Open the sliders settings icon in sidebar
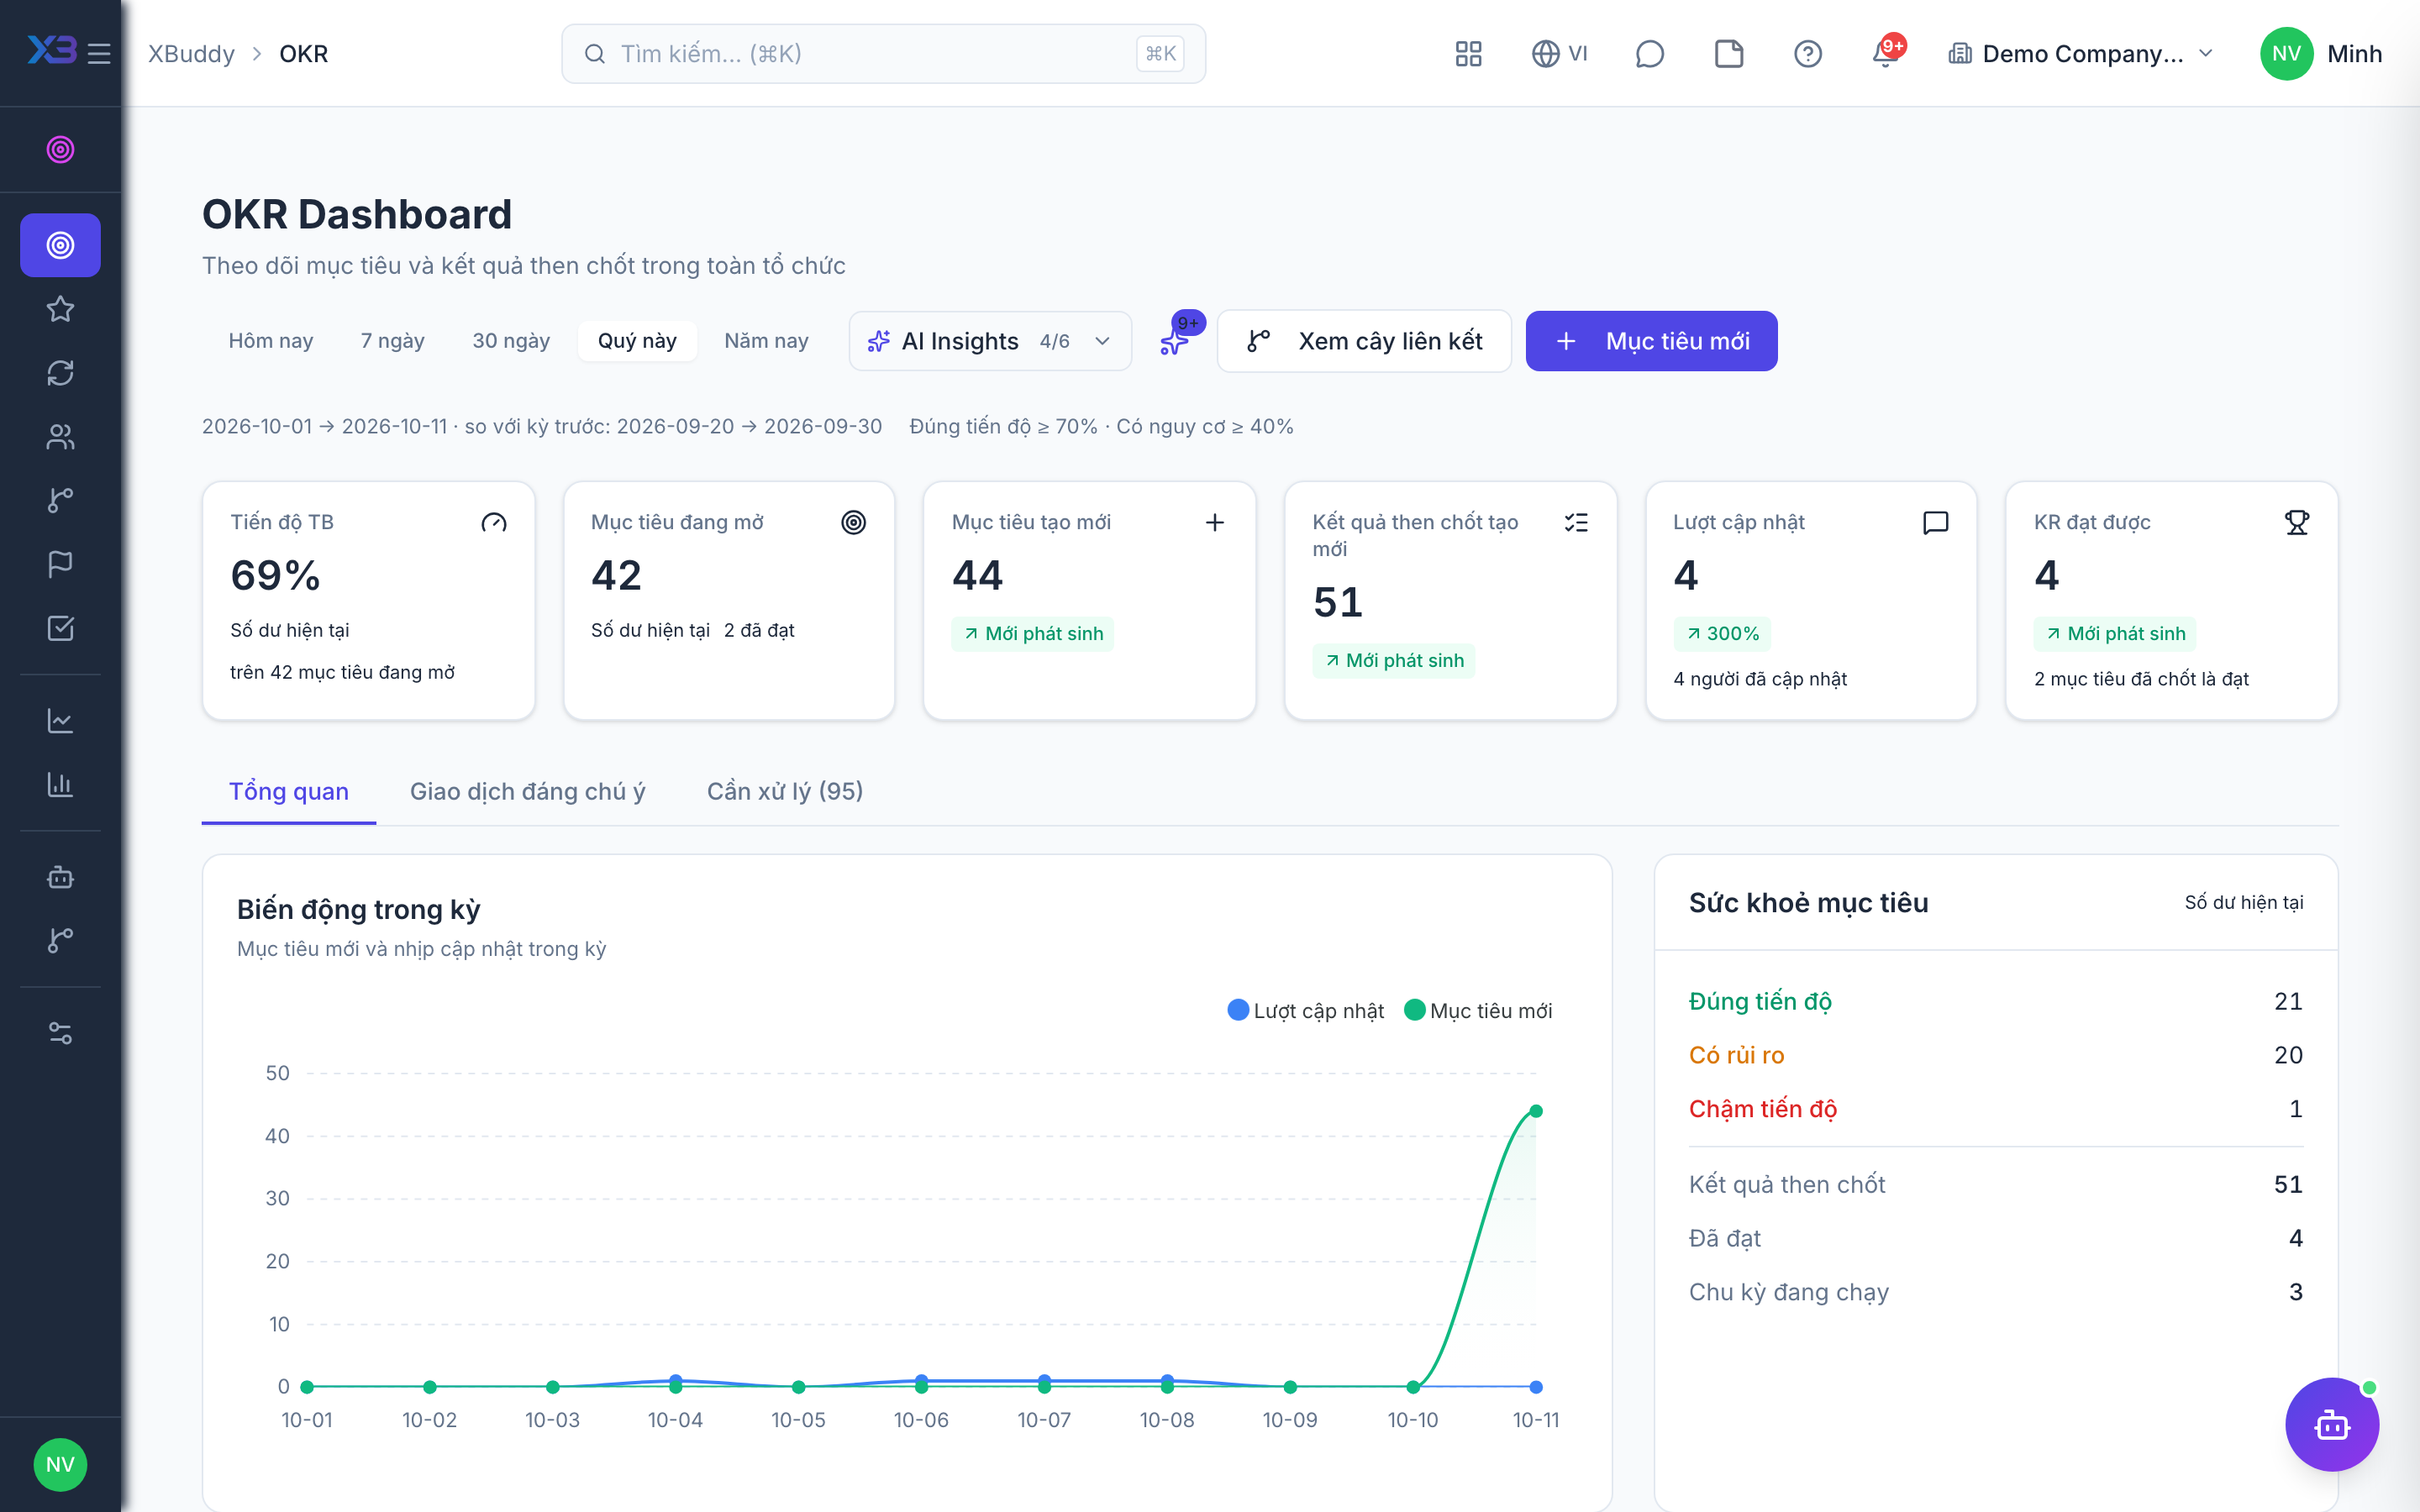Viewport: 2420px width, 1512px height. click(x=60, y=1033)
